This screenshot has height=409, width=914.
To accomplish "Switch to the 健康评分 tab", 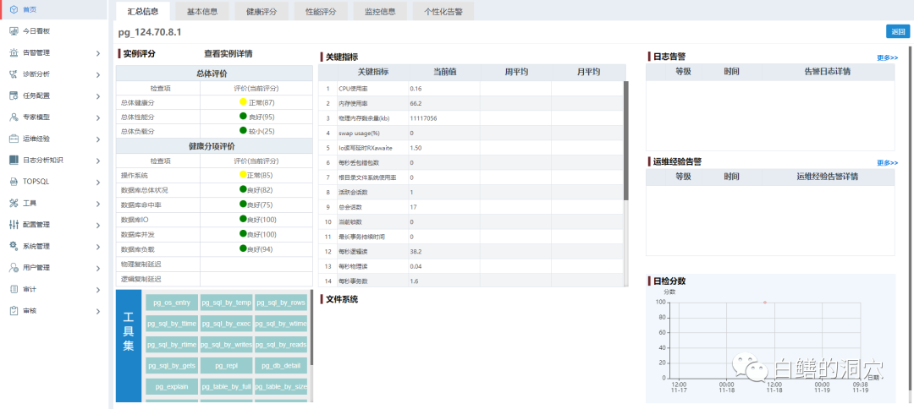I will coord(262,11).
